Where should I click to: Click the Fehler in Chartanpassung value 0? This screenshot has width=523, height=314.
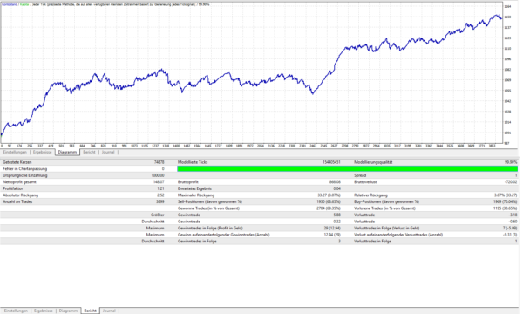(x=163, y=169)
